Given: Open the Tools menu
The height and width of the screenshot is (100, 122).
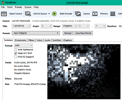Looking at the screenshot, I should (10, 7).
